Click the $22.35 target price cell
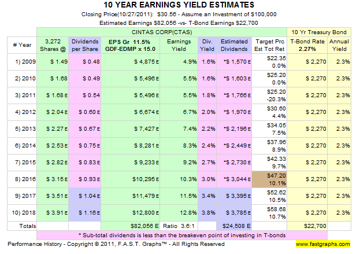The image size is (360, 254). 269,62
